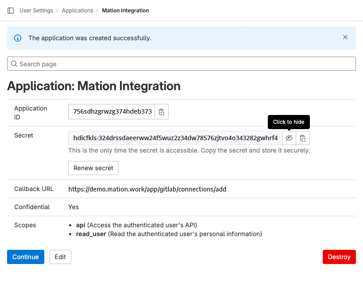This screenshot has width=363, height=283.
Task: Click the secret-accessibility warning text
Action: click(189, 150)
